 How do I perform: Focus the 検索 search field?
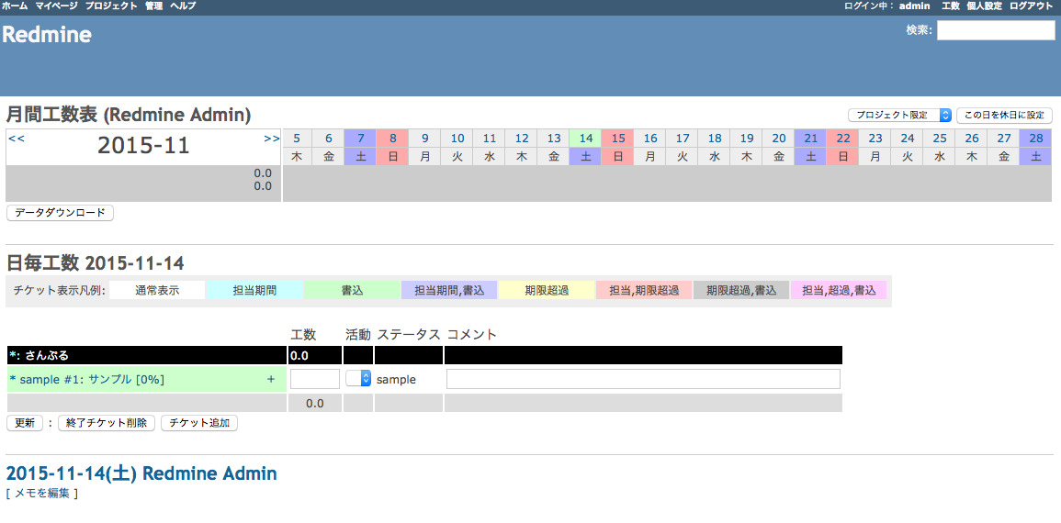[996, 30]
